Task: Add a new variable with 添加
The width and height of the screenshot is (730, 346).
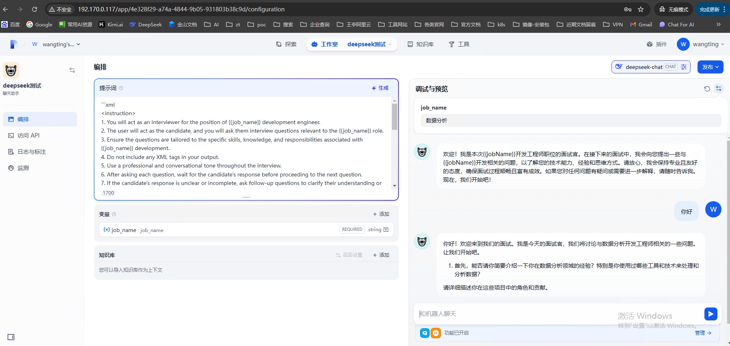Action: (x=381, y=214)
